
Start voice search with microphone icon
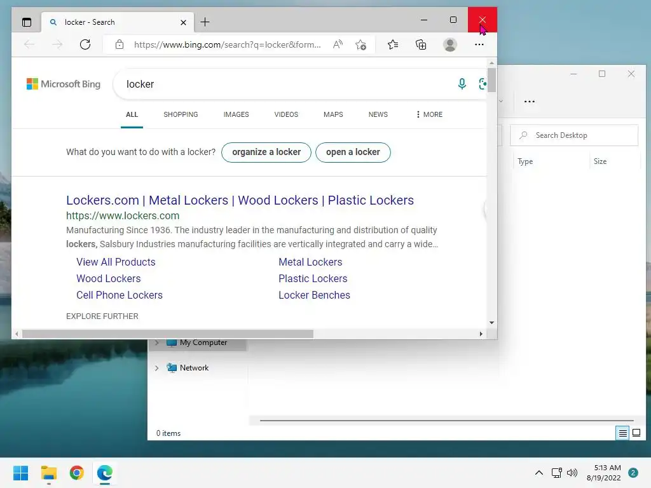(462, 84)
